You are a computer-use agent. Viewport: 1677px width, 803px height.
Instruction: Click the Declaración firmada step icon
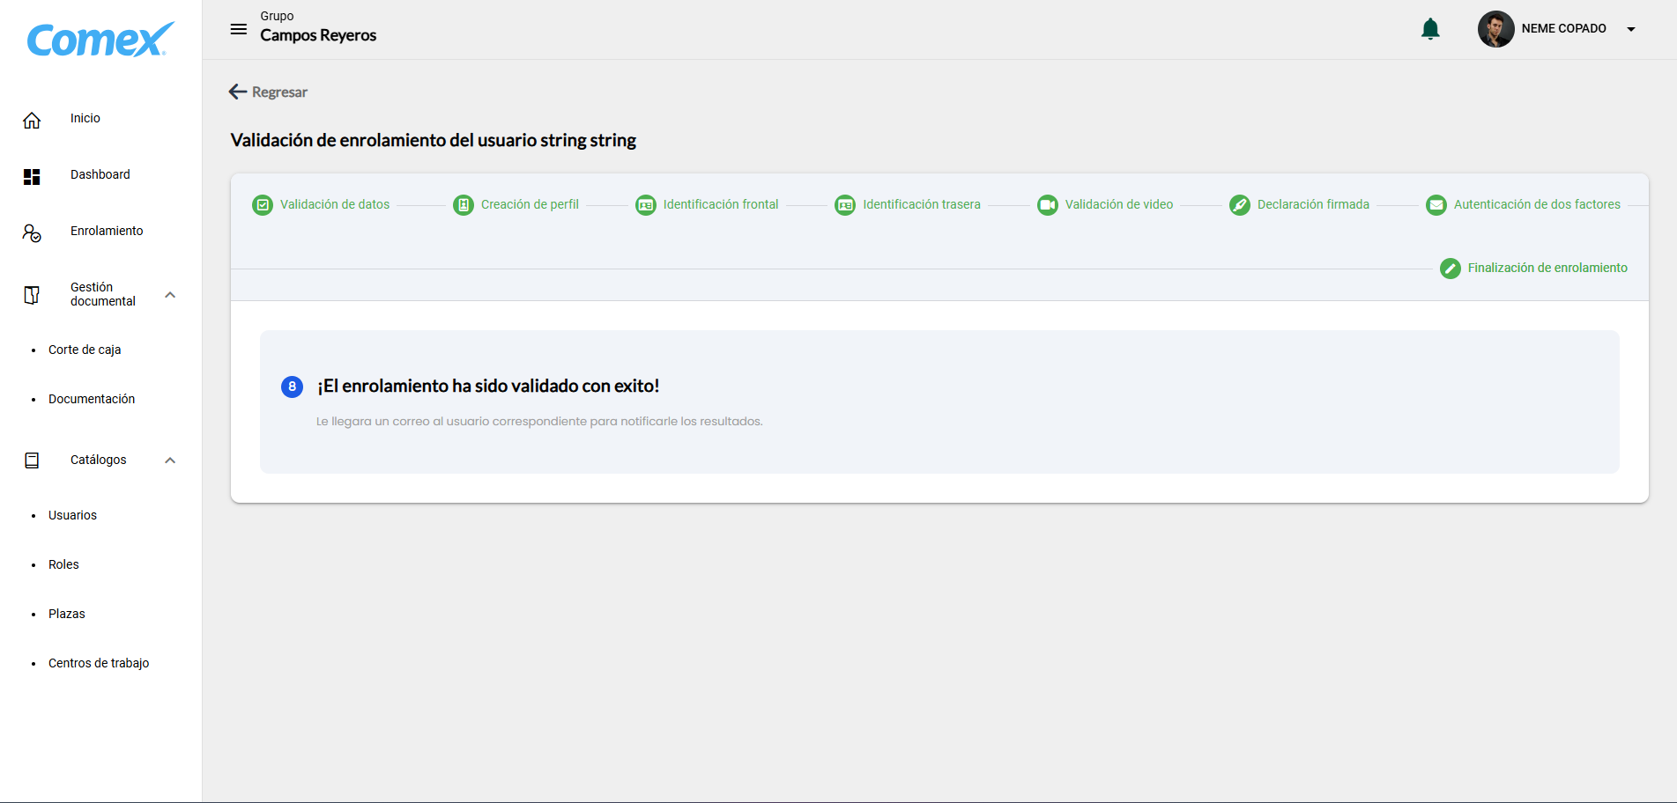coord(1239,205)
